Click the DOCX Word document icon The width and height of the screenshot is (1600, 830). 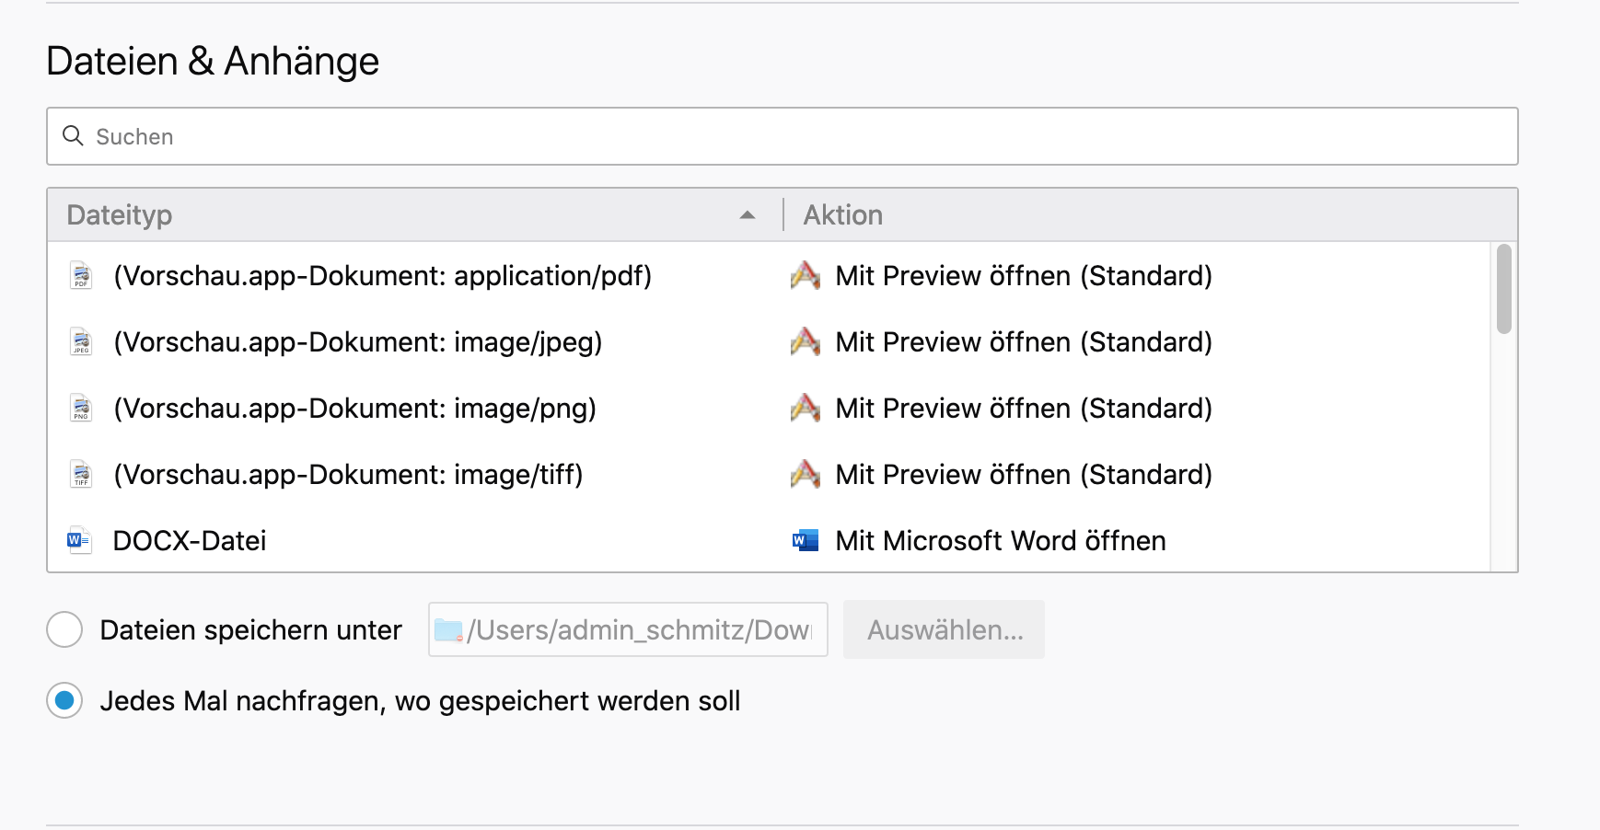79,541
